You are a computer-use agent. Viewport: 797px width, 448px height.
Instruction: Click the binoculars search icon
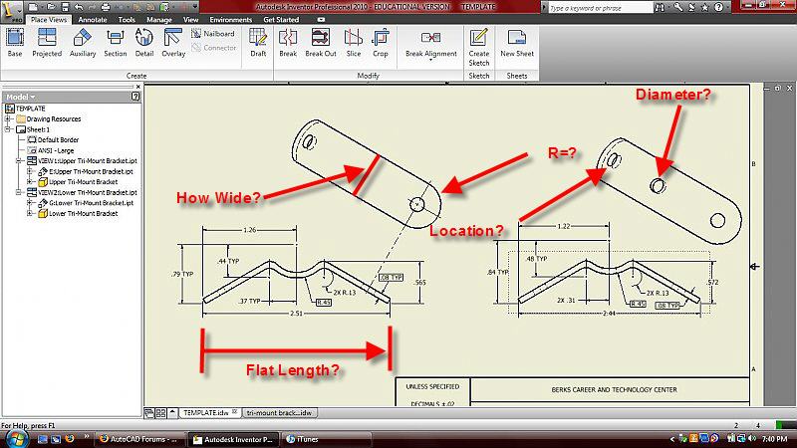[x=660, y=7]
